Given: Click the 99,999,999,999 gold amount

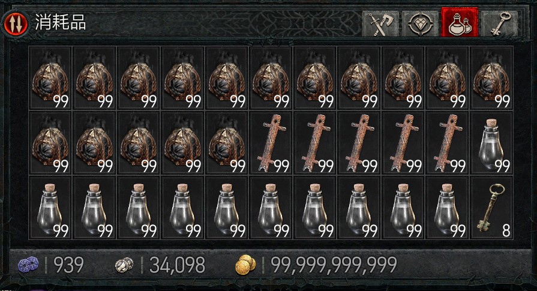Looking at the screenshot, I should (x=334, y=265).
